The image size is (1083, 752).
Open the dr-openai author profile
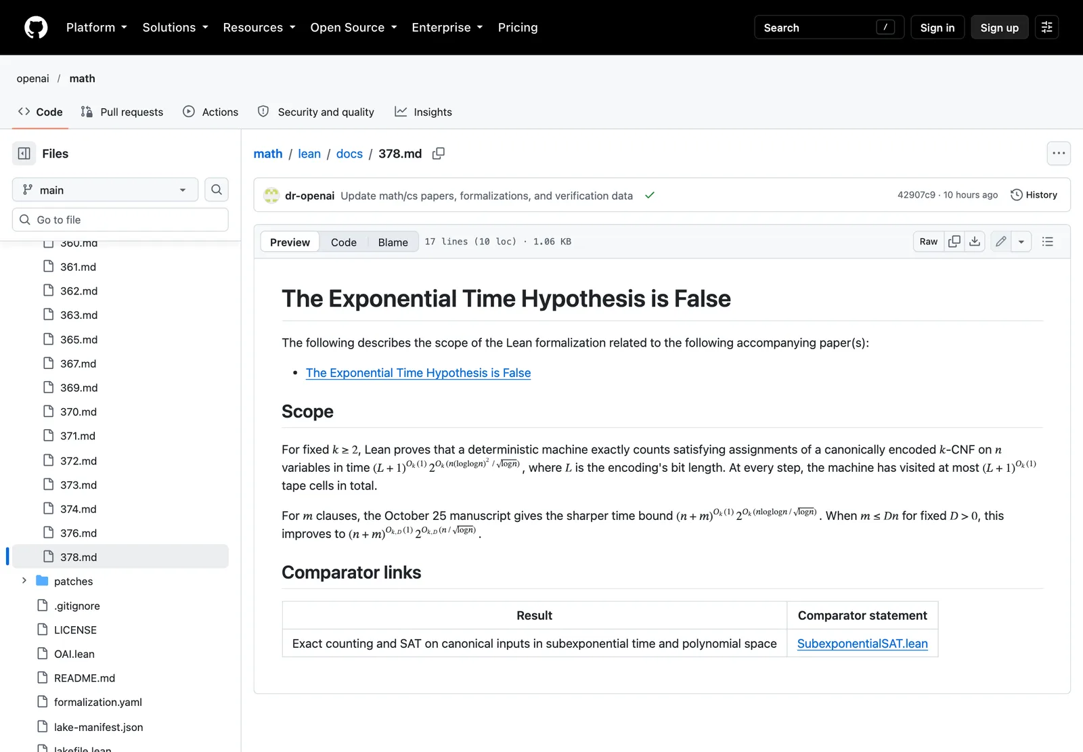pyautogui.click(x=309, y=196)
